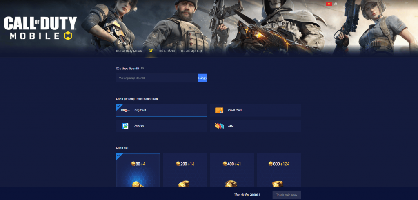Switch to the CP tab
This screenshot has width=418, height=200.
point(151,51)
